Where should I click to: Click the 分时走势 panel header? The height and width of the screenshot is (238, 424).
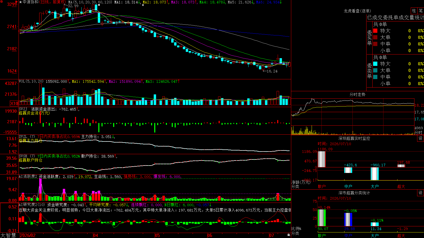pos(357,94)
